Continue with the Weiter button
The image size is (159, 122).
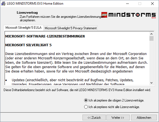point(118,118)
